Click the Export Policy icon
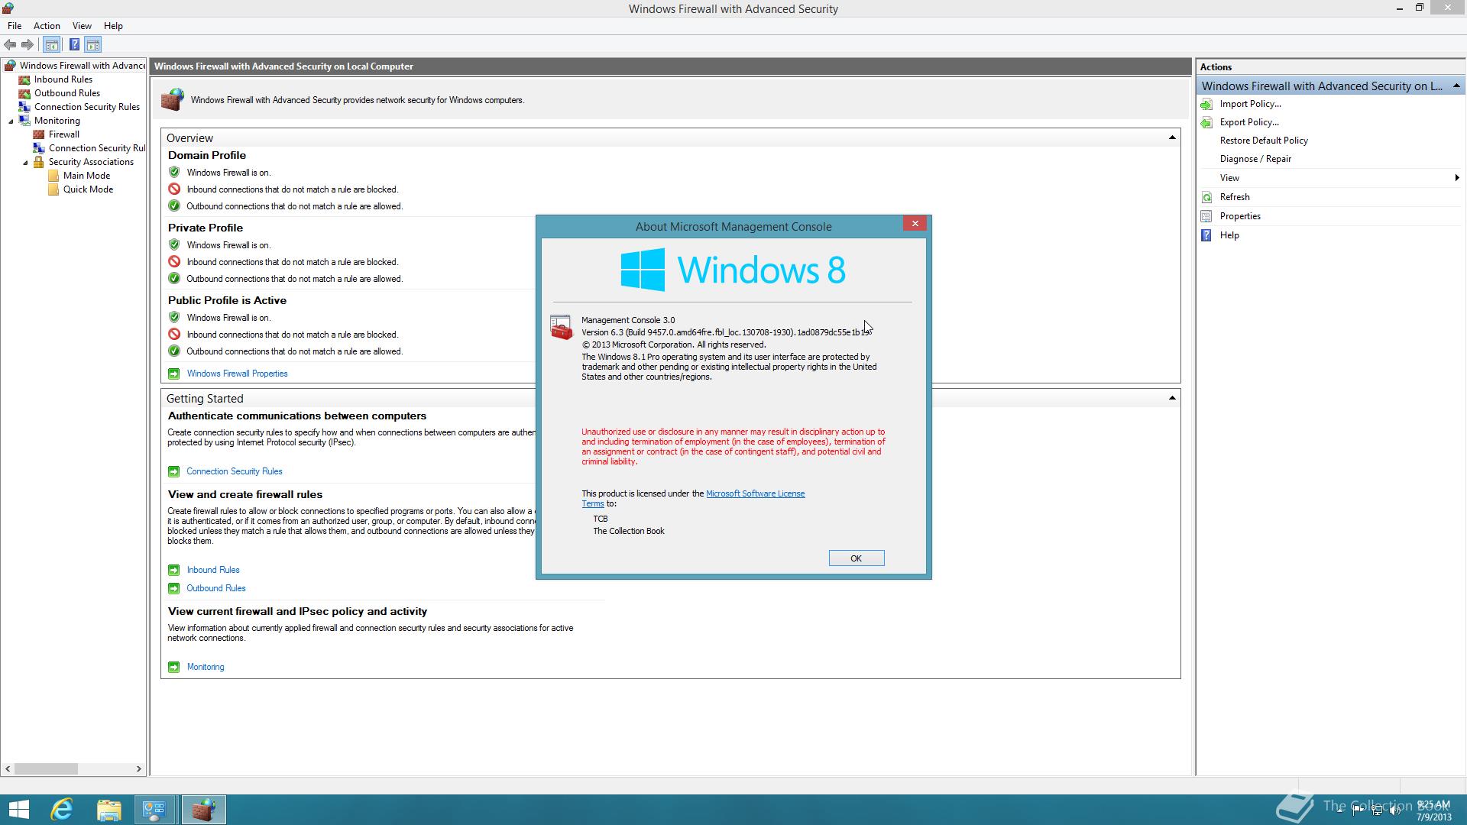This screenshot has width=1467, height=825. pos(1206,122)
